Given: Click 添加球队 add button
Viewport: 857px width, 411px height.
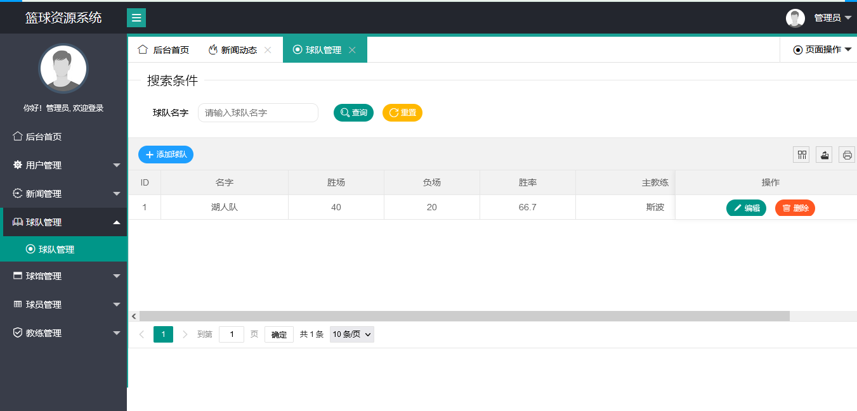Looking at the screenshot, I should (x=166, y=155).
